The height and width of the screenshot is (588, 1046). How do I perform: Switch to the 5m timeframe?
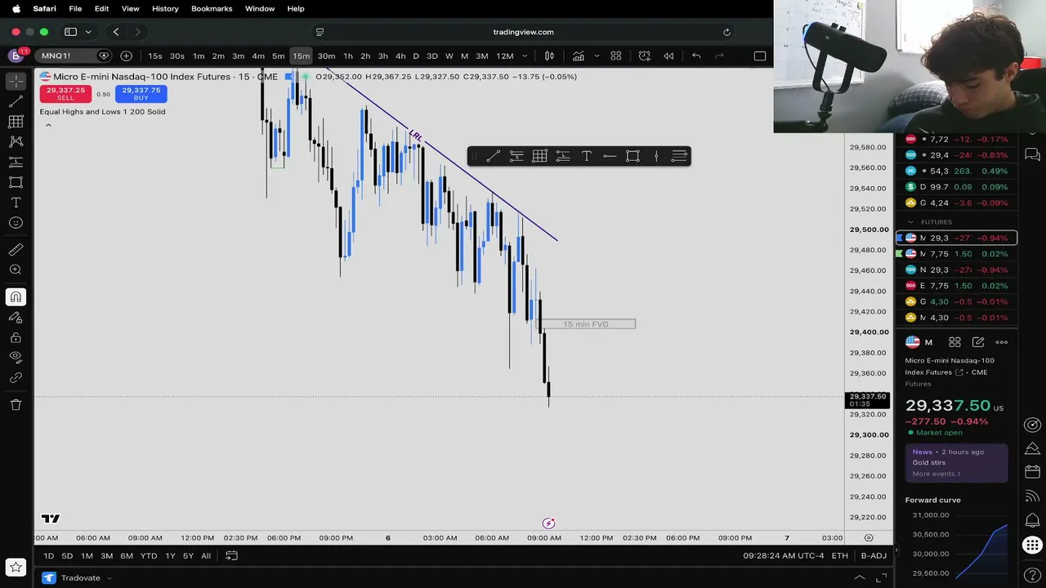[x=278, y=56]
